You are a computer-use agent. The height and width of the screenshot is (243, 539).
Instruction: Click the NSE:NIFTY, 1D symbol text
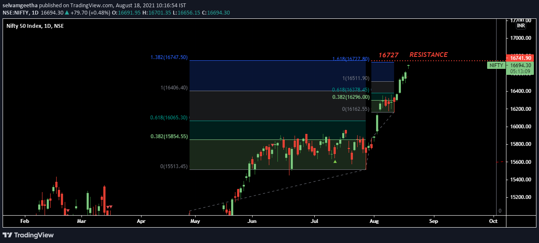20,13
